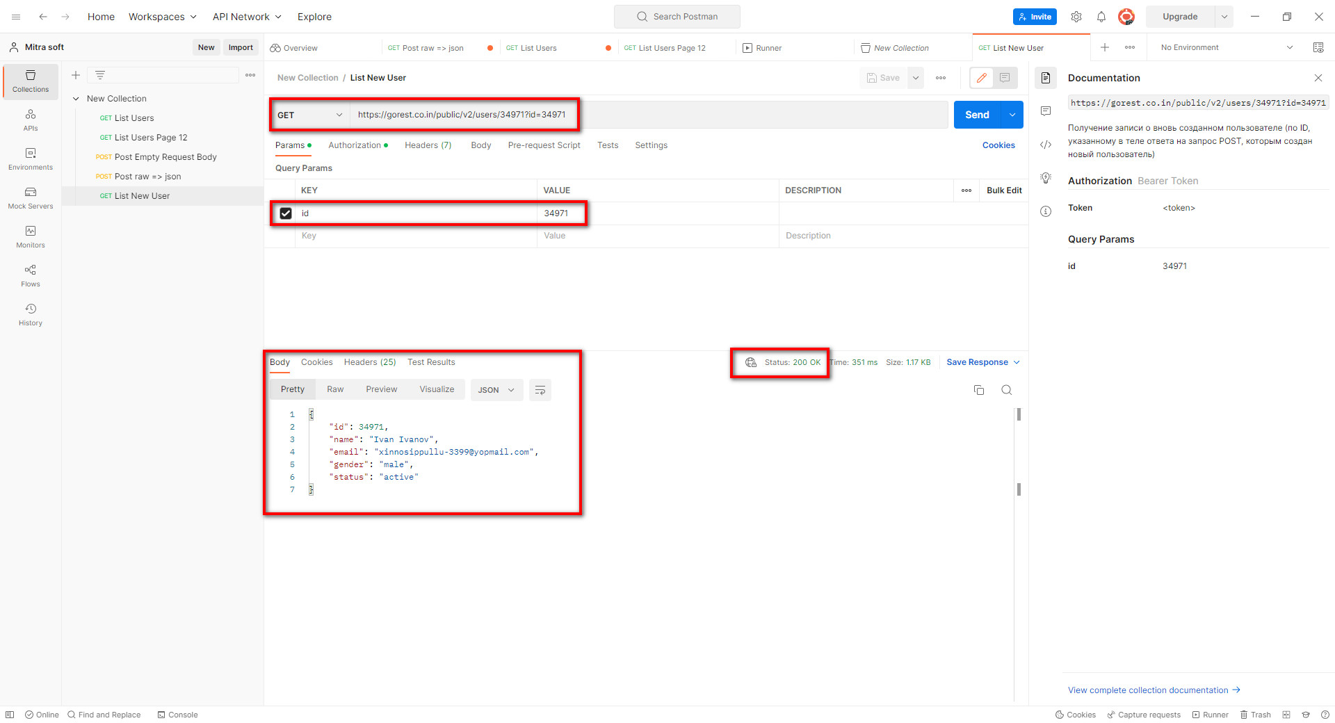Open the No Environment selector
This screenshot has height=723, width=1335.
pos(1227,47)
